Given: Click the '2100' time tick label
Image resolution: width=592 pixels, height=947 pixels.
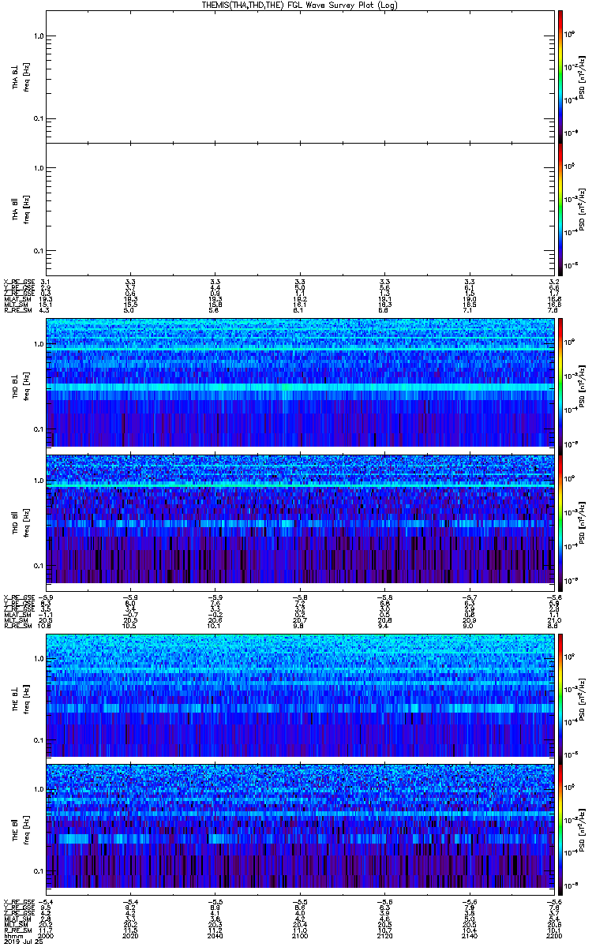Looking at the screenshot, I should tap(300, 937).
